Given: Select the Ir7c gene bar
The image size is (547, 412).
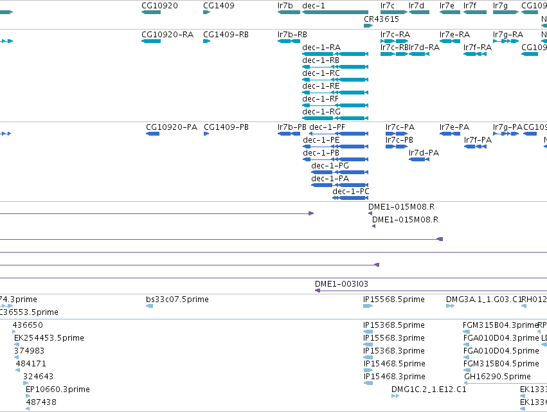Looking at the screenshot, I should tap(394, 12).
